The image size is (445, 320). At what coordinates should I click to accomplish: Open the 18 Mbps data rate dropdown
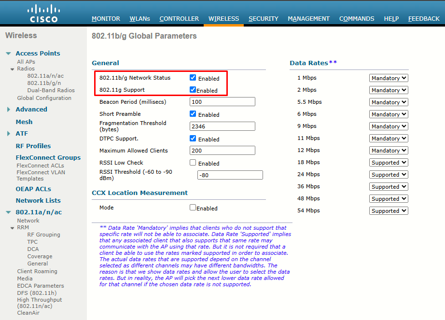click(389, 163)
